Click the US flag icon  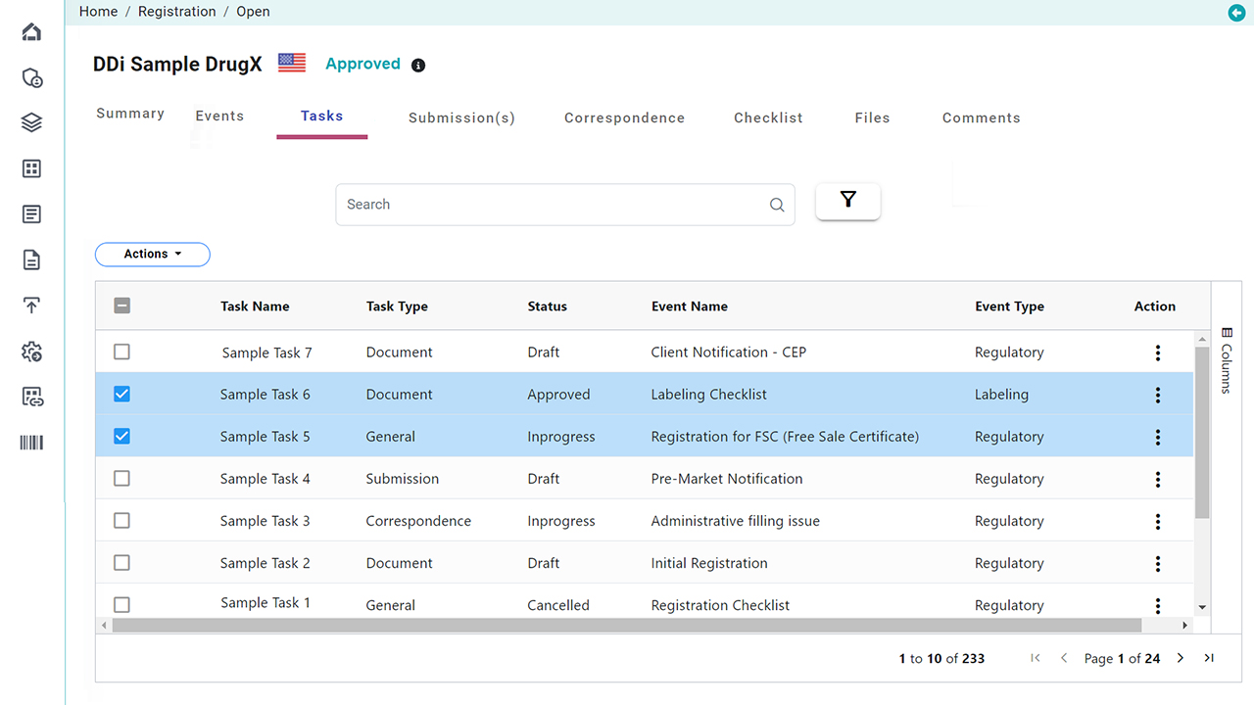pos(292,63)
